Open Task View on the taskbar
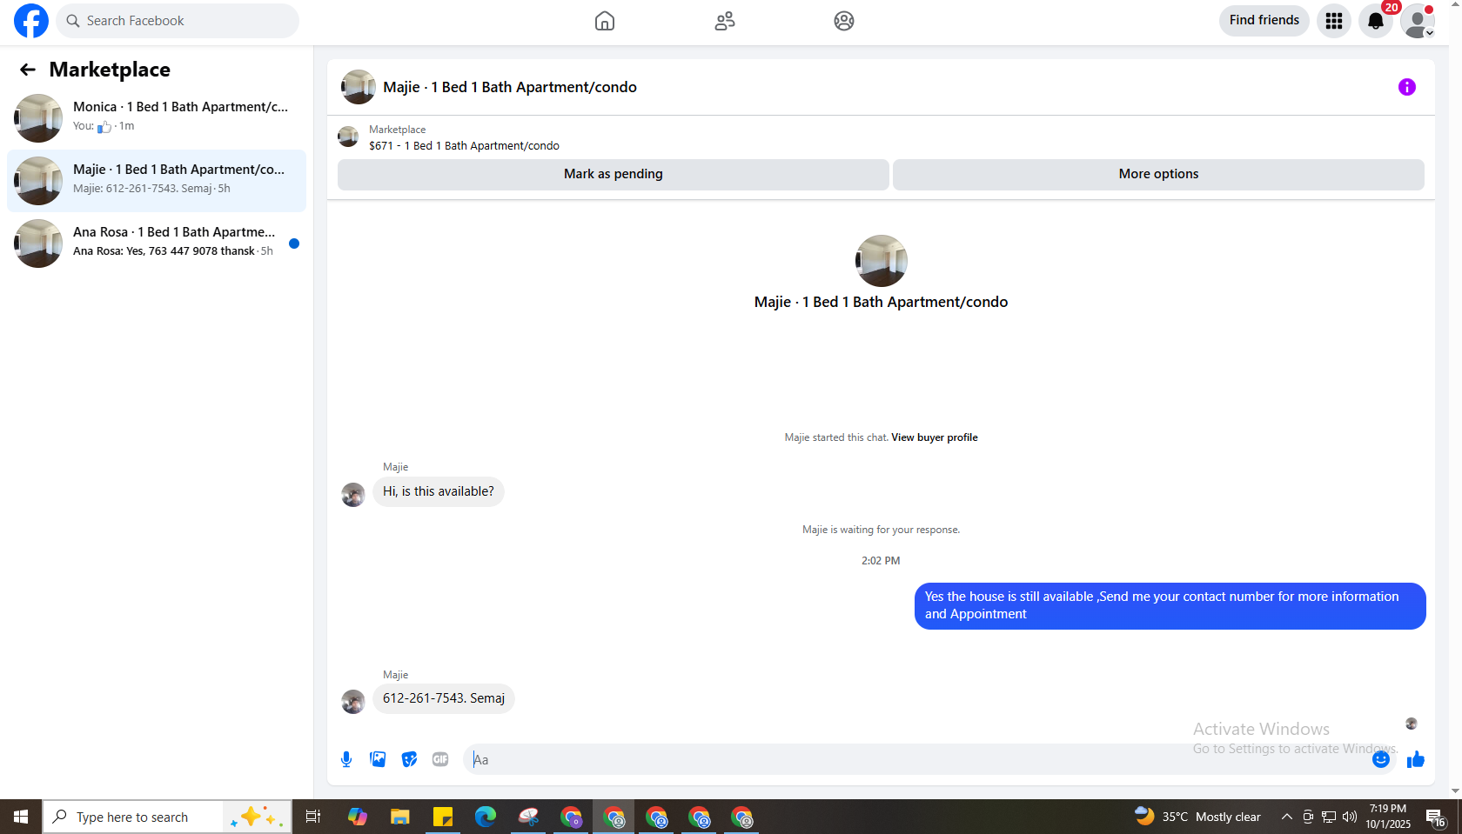Screen dimensions: 1462x834 pos(313,817)
